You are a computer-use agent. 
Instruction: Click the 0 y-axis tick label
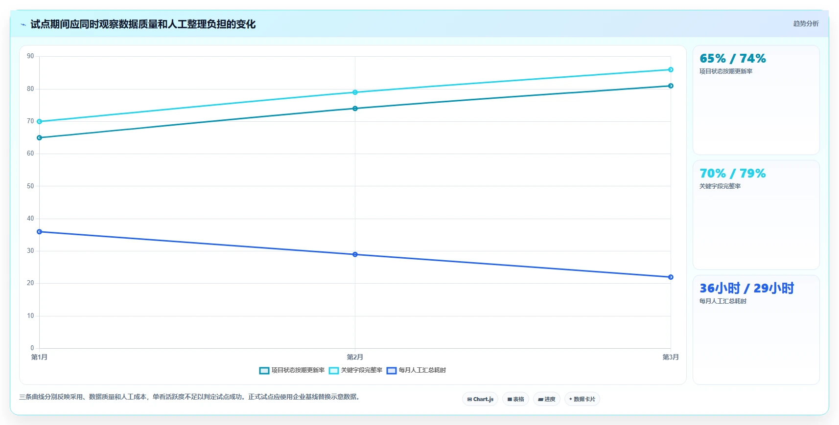(32, 348)
